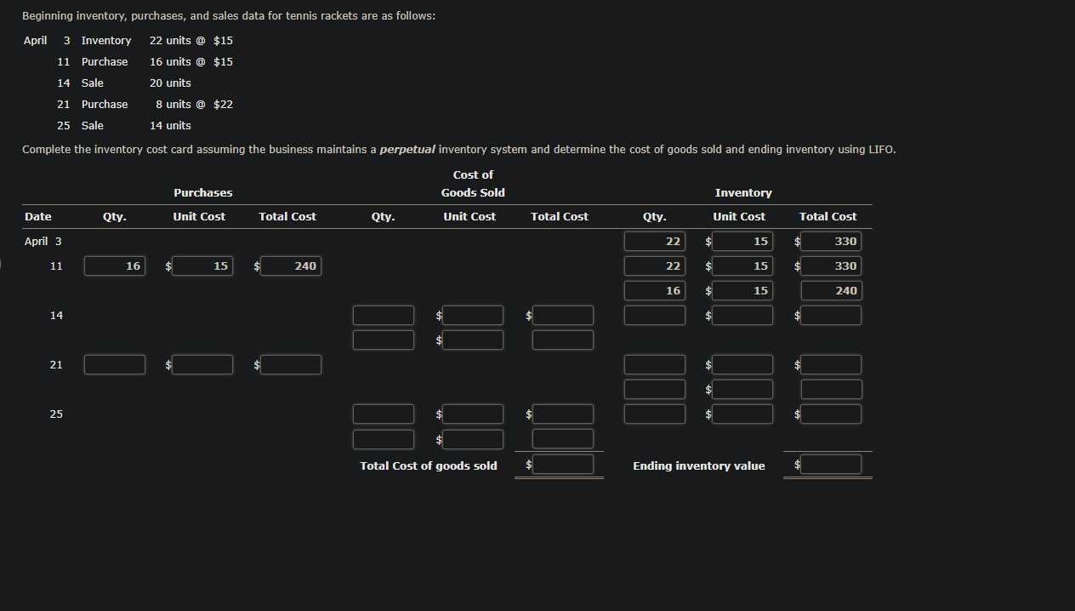Click the April 3 inventory quantity field showing 22

tap(655, 242)
